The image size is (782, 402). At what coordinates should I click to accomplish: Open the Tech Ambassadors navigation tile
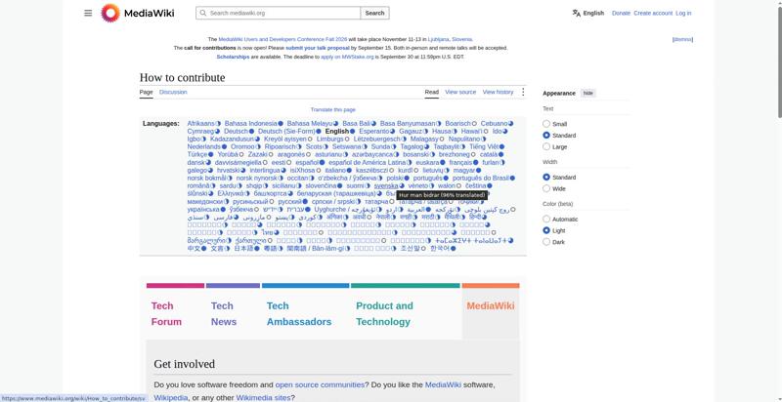(299, 313)
